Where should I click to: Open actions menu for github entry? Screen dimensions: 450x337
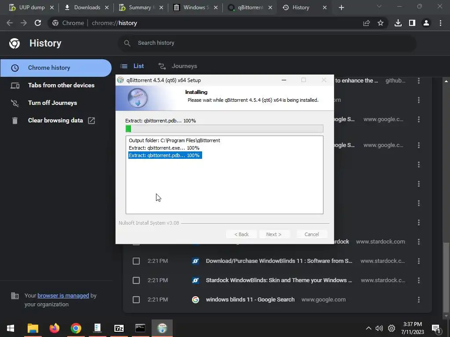(419, 81)
